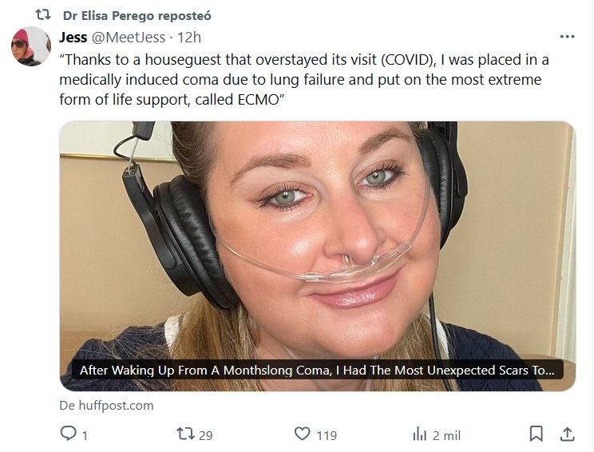Click the "After Waking Up From A Monthslong Coma" headline
Screen dimensions: 594x452
(316, 371)
